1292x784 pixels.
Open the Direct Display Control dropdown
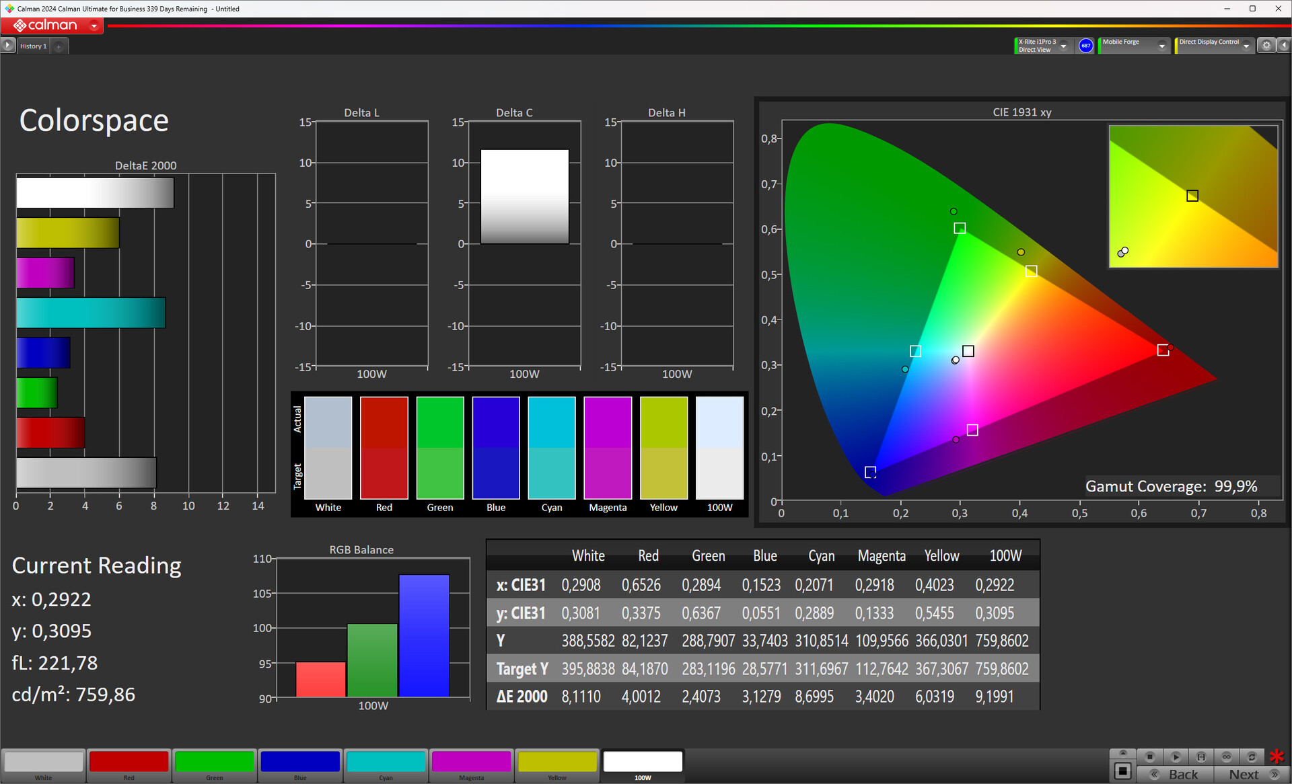pyautogui.click(x=1246, y=46)
